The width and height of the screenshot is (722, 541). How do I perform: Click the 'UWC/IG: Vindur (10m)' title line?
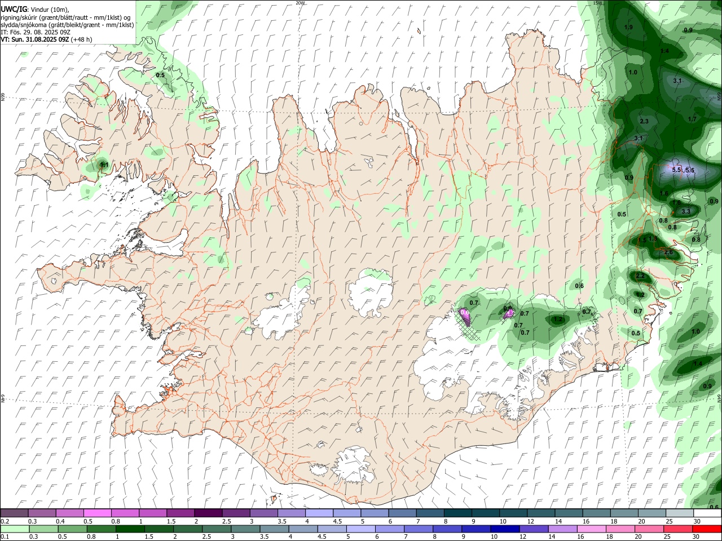(x=34, y=9)
